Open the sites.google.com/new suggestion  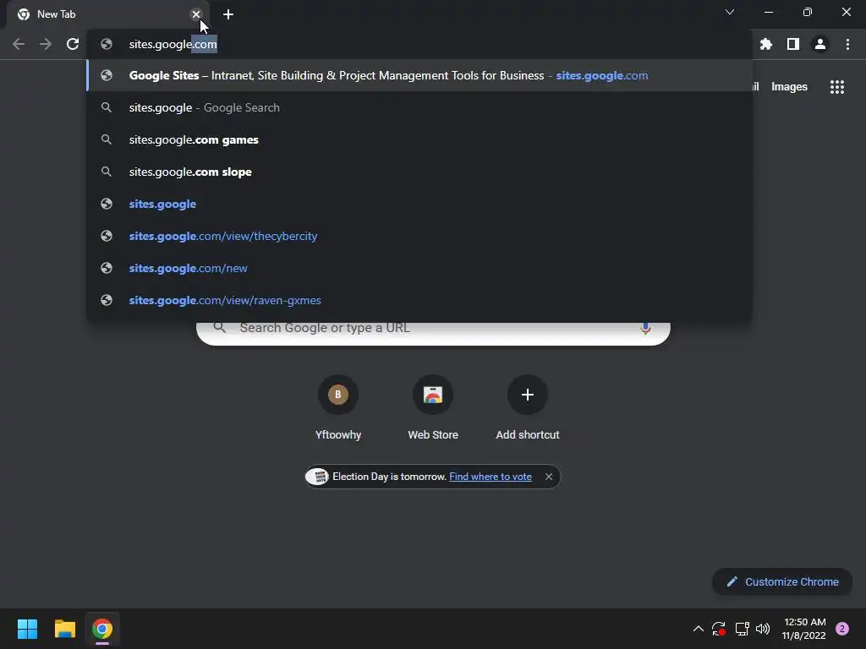coord(419,268)
